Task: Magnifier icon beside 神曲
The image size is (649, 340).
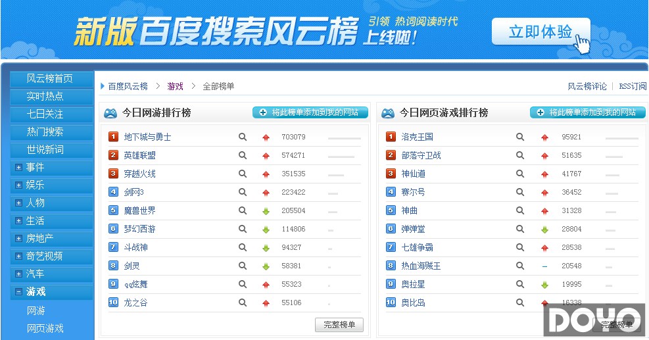Action: click(x=520, y=210)
